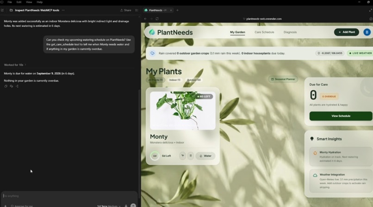Viewport: 373px width, 207px height.
Task: Click the Add Plant button
Action: click(x=346, y=32)
